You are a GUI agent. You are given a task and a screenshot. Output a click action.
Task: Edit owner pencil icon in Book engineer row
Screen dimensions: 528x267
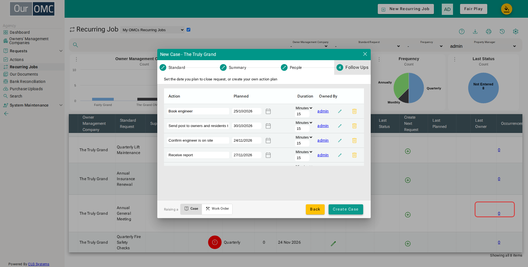pos(340,111)
